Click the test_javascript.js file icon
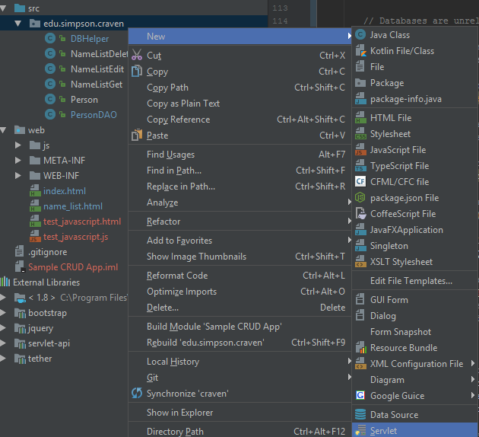 pos(35,237)
